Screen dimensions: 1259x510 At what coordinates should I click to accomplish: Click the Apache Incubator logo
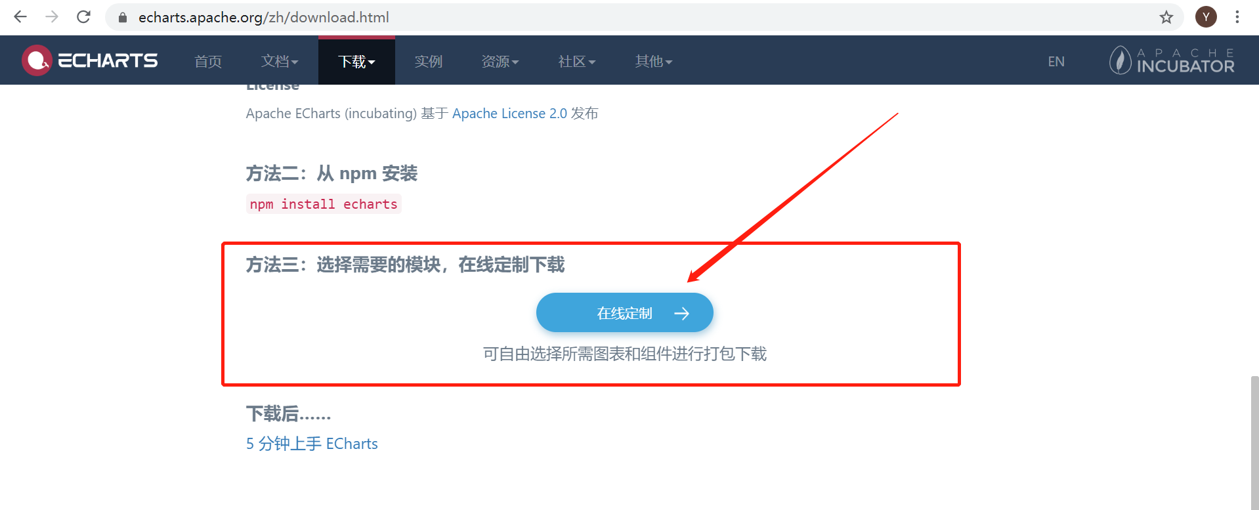point(1172,60)
